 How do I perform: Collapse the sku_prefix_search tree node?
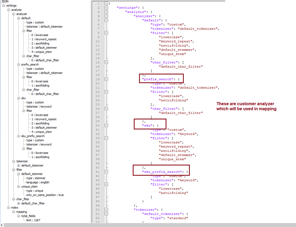tap(19, 136)
